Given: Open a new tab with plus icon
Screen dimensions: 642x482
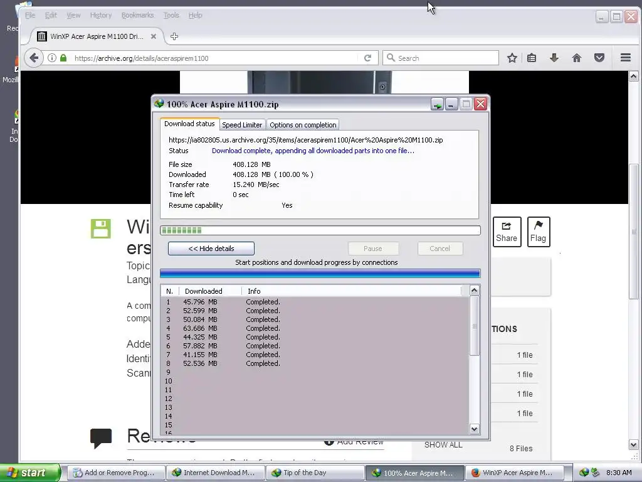Looking at the screenshot, I should [x=174, y=36].
